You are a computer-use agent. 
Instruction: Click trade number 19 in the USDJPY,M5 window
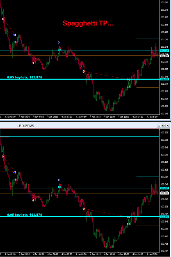(15, 180)
